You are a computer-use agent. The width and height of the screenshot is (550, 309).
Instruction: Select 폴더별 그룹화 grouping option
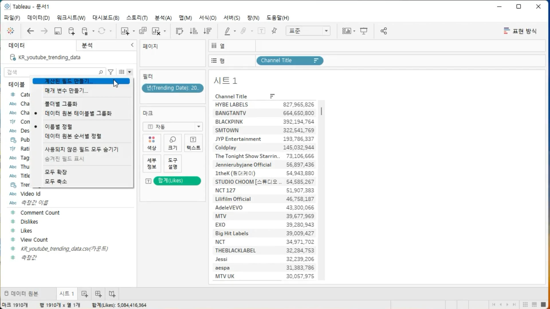[61, 104]
